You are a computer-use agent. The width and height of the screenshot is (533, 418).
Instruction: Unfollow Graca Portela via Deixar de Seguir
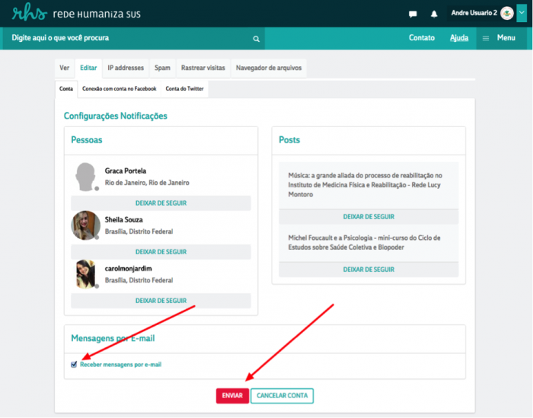click(161, 203)
